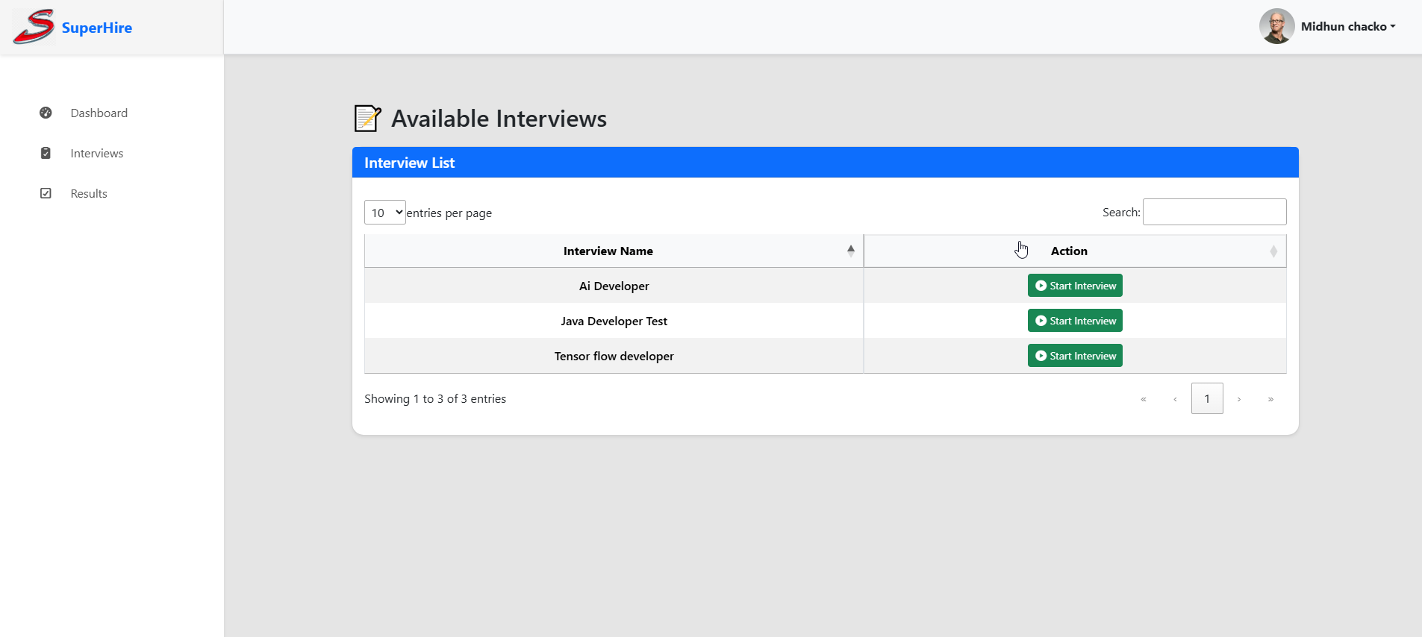
Task: Focus the Search input field
Action: 1214,212
